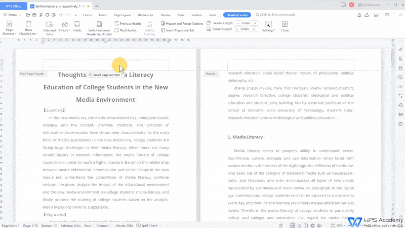Viewport: 405px width, 228px height.
Task: Open the Section tab
Action: 196,15
